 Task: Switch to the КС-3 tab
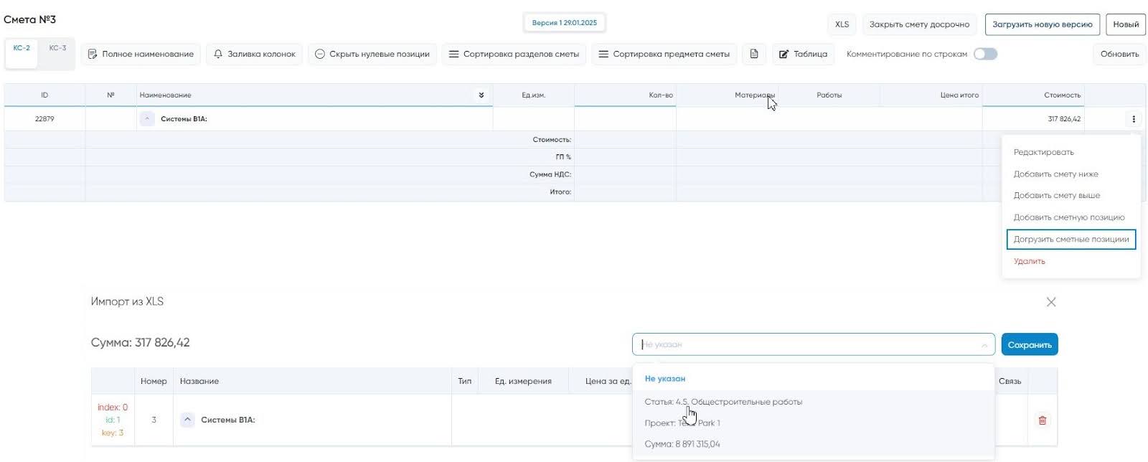[57, 48]
